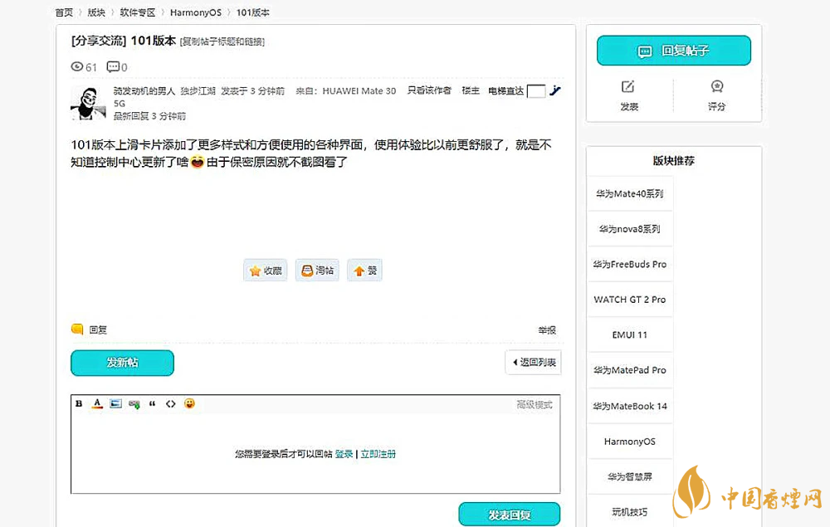Select HarmonyOS in the breadcrumb navigation
The height and width of the screenshot is (527, 830).
pos(195,12)
